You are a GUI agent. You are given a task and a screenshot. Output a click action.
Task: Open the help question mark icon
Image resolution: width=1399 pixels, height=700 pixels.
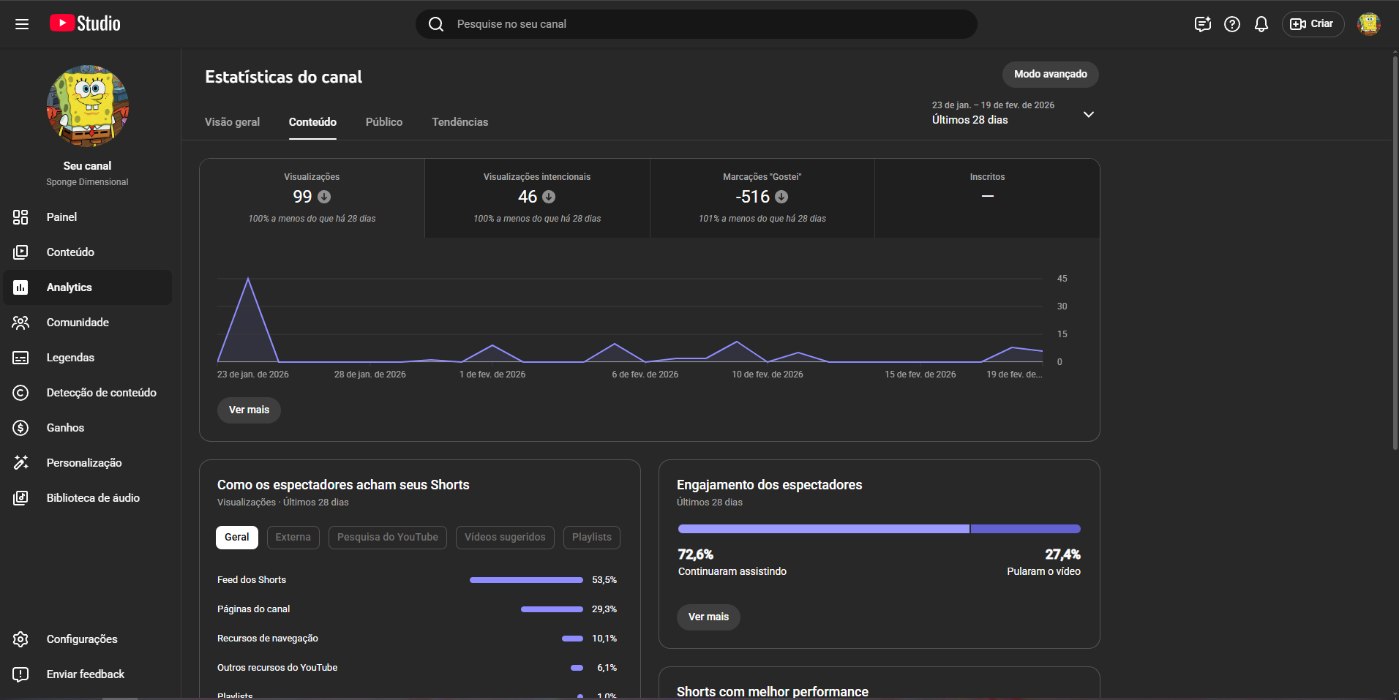[x=1231, y=24]
